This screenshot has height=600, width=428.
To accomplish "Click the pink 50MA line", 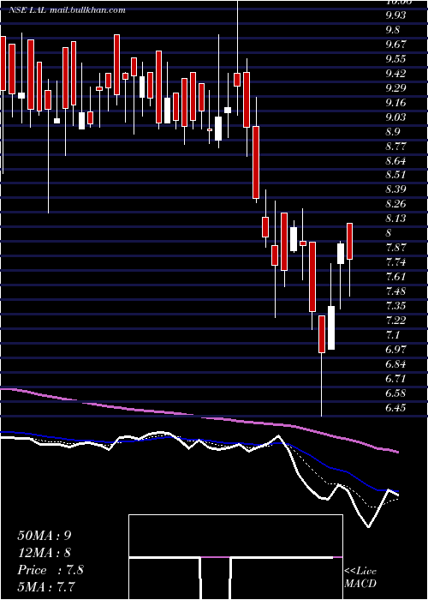I will pyautogui.click(x=199, y=416).
